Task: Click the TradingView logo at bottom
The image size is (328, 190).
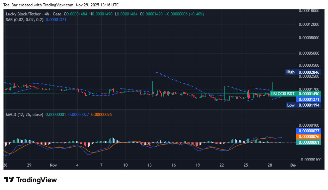Action: 30,180
